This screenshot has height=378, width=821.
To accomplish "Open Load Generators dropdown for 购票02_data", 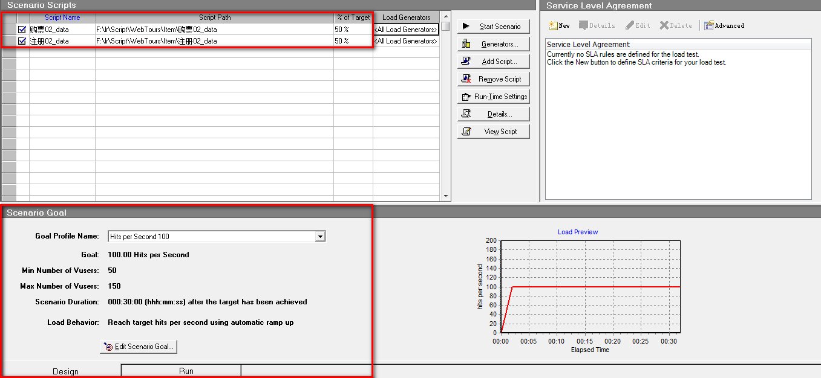I will coord(406,29).
